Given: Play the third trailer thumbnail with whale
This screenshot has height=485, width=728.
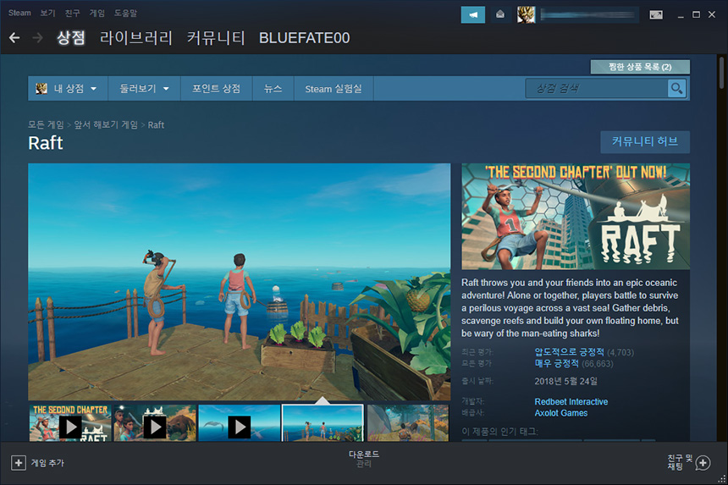Looking at the screenshot, I should click(240, 423).
